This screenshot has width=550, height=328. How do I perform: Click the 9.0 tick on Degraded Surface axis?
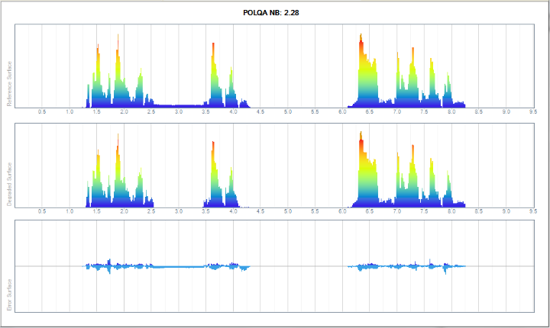tap(506, 212)
